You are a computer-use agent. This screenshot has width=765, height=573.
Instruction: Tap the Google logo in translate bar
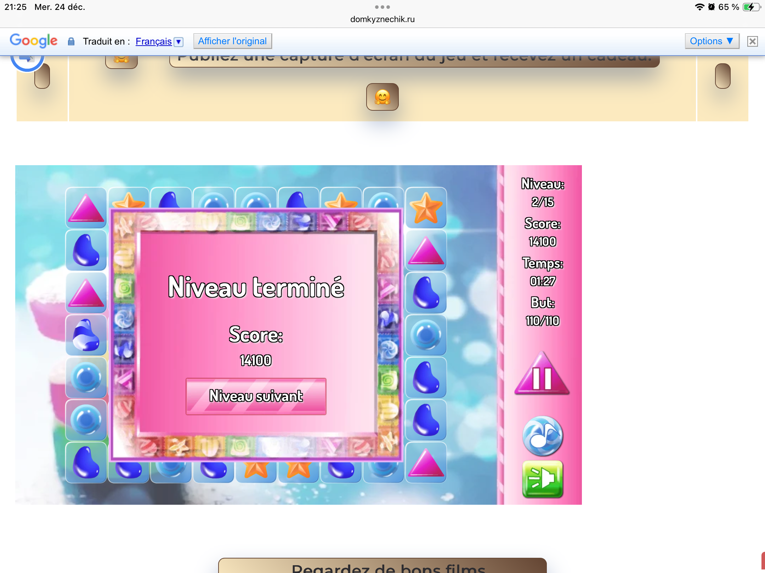[x=33, y=41]
